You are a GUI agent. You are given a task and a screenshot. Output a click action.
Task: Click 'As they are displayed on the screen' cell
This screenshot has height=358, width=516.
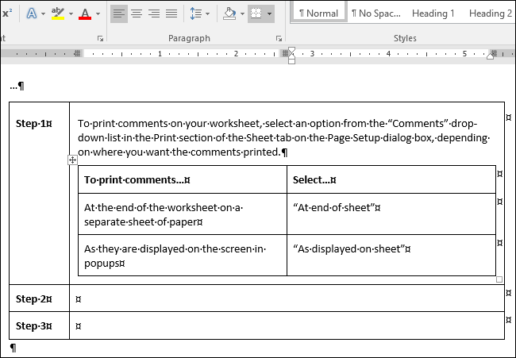183,256
